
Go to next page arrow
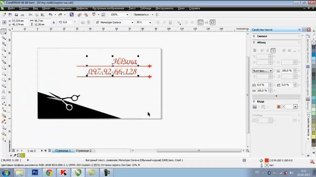click(x=41, y=151)
